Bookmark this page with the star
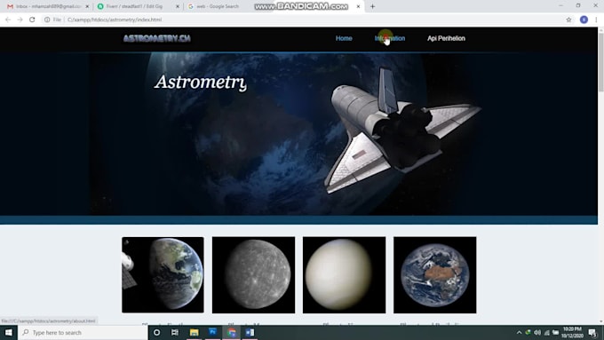The width and height of the screenshot is (604, 340). tap(568, 20)
